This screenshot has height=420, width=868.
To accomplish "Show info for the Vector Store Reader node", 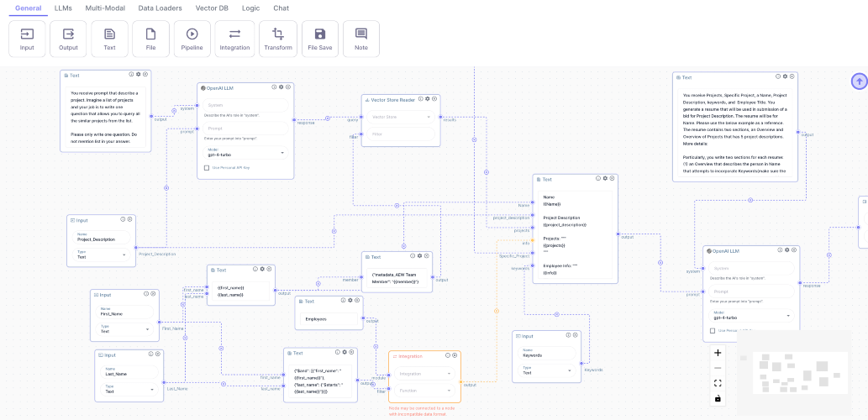I will [x=420, y=99].
